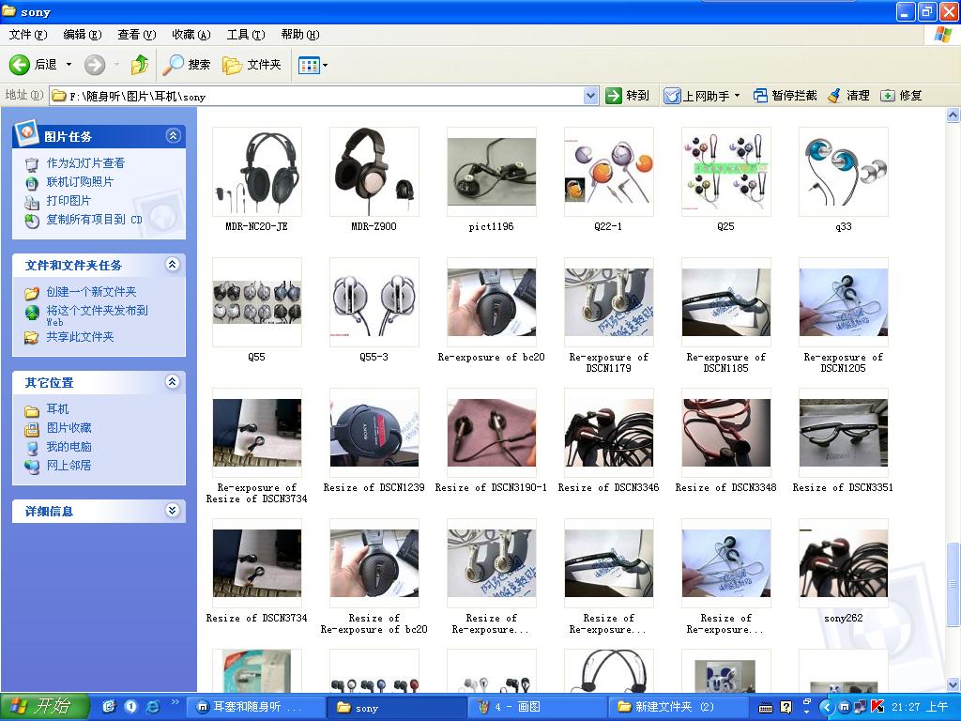961x721 pixels.
Task: Open the 耳机 folder link
Action: click(57, 409)
